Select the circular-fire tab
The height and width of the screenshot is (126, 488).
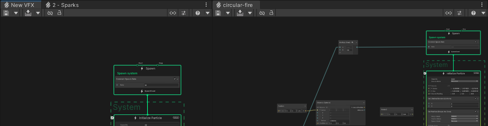(237, 5)
